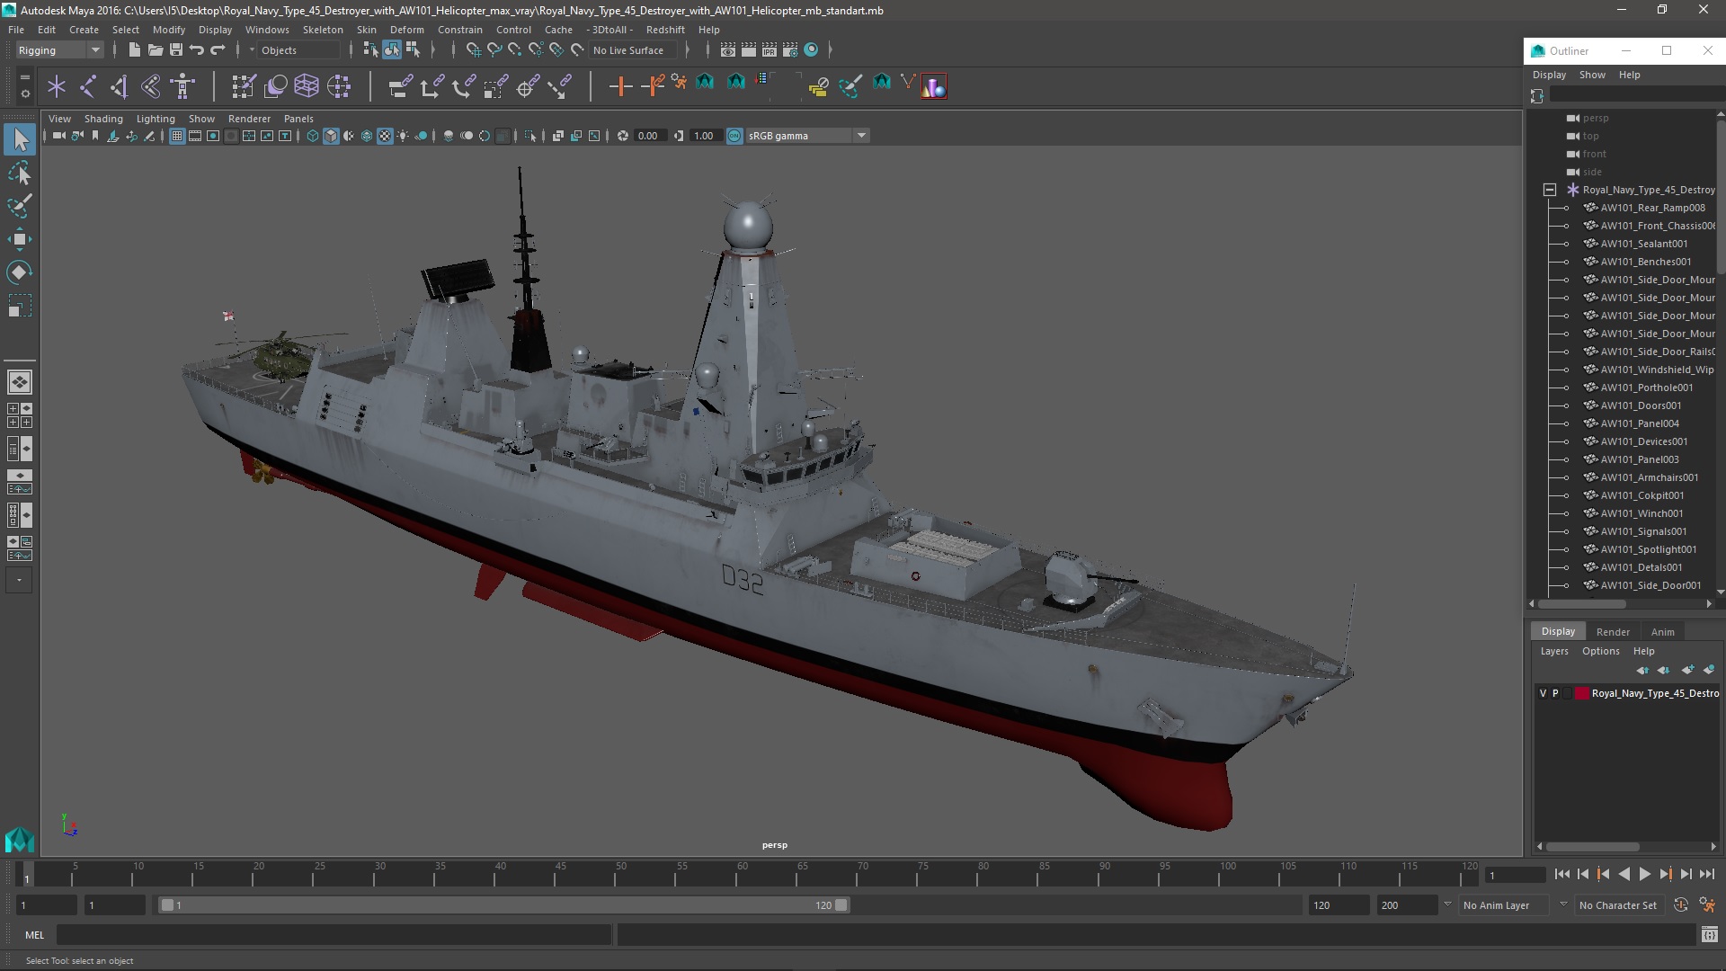Image resolution: width=1726 pixels, height=971 pixels.
Task: Click the Maya logo icon below the toolbox
Action: pos(20,840)
